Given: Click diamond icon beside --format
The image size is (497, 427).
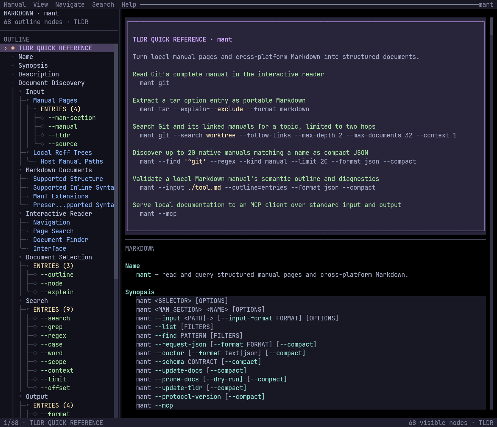Looking at the screenshot, I should 35,414.
